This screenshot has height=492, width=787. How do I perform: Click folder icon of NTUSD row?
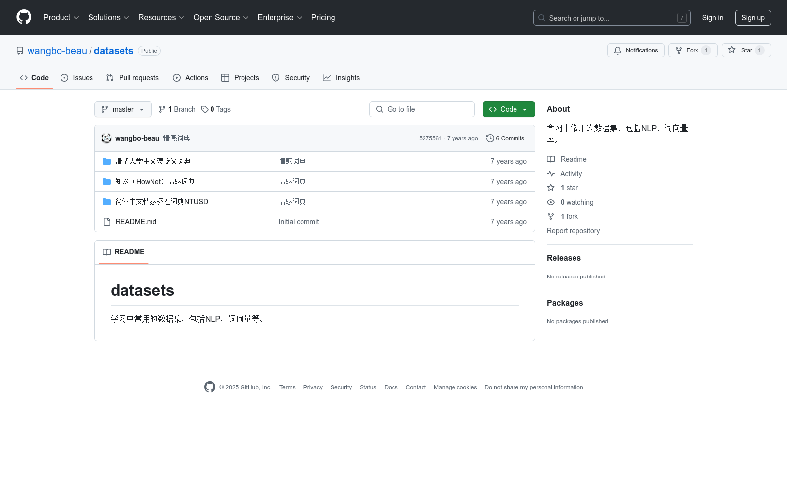(107, 202)
